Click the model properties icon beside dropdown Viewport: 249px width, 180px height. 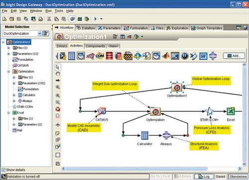46,33
